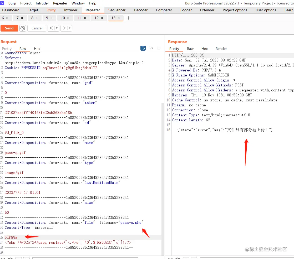Screen dimensions: 294x259
Task: Switch to the Dashboard tab
Action: (x=11, y=10)
